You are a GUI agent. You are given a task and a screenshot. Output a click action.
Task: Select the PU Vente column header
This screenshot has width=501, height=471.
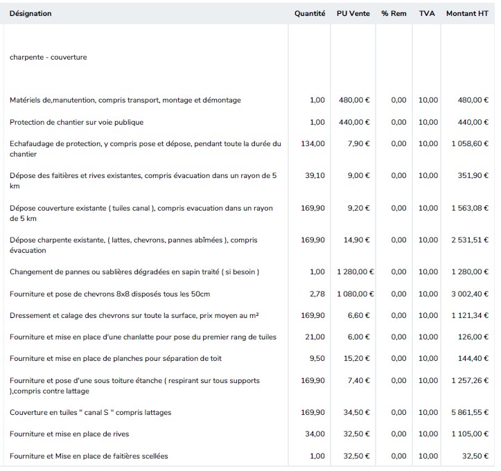coord(353,14)
